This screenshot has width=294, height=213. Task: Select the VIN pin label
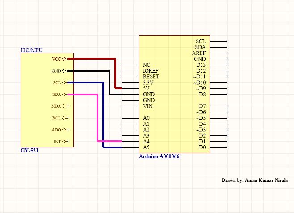[x=148, y=106]
